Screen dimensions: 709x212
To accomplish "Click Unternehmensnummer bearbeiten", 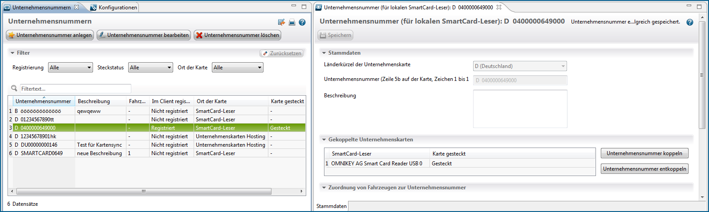I will click(144, 35).
